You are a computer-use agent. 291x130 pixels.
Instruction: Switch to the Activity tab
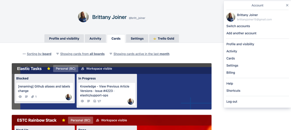click(95, 39)
